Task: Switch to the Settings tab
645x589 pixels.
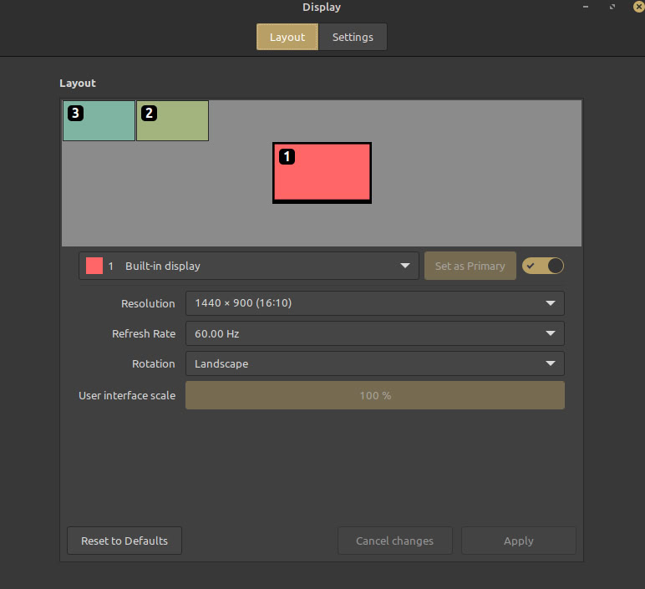Action: click(x=353, y=37)
